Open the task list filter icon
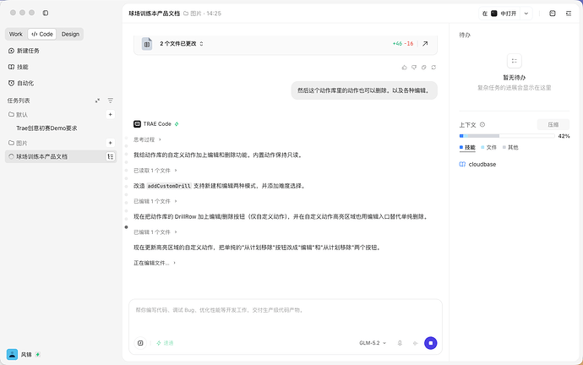This screenshot has width=583, height=365. coord(111,101)
